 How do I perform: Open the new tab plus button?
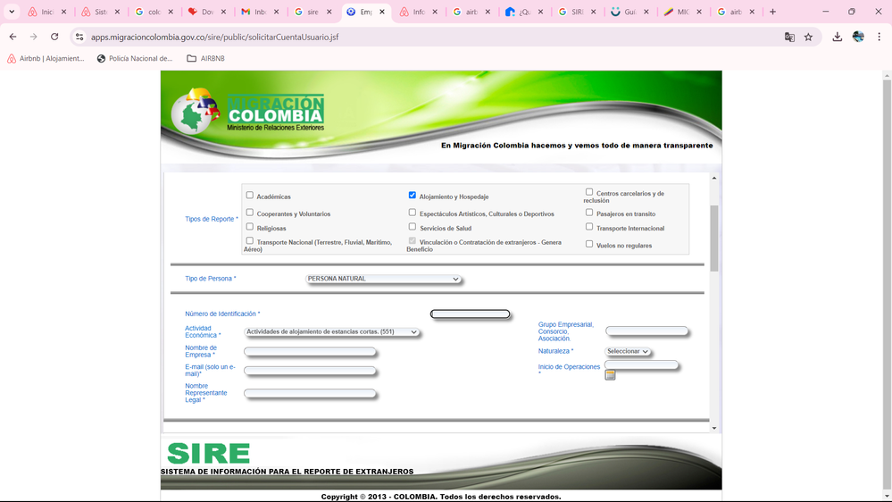pos(772,12)
